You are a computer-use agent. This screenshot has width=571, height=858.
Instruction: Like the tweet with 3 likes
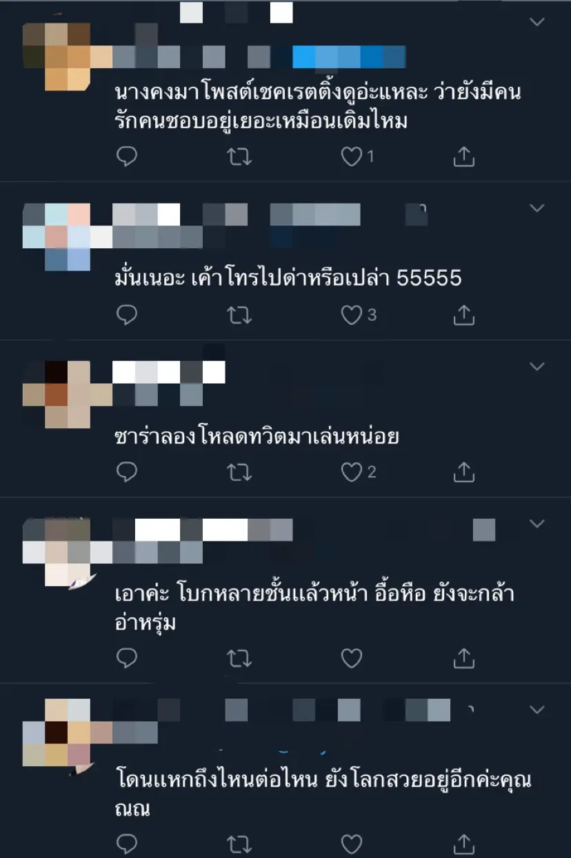click(352, 315)
